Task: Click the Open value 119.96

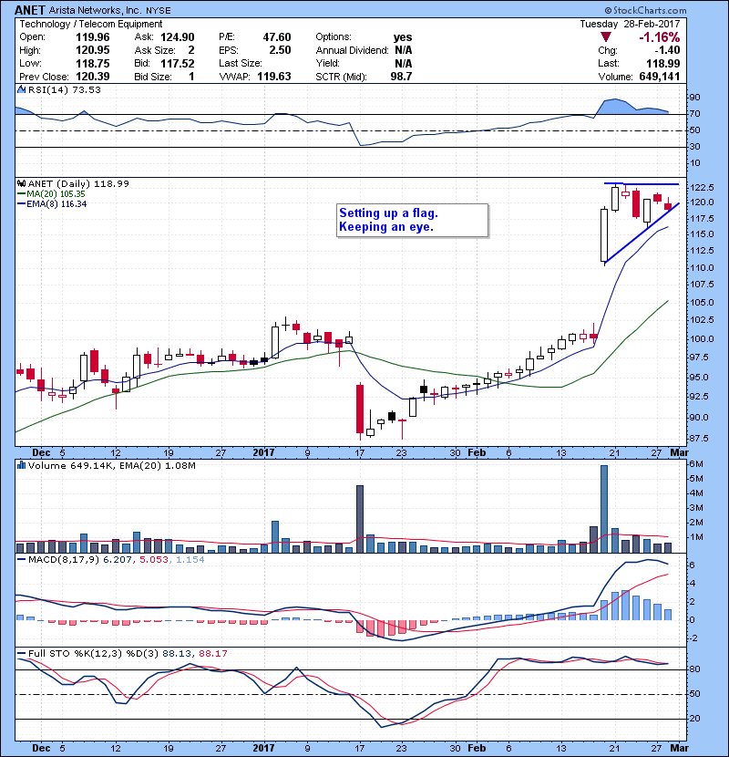Action: [x=93, y=37]
